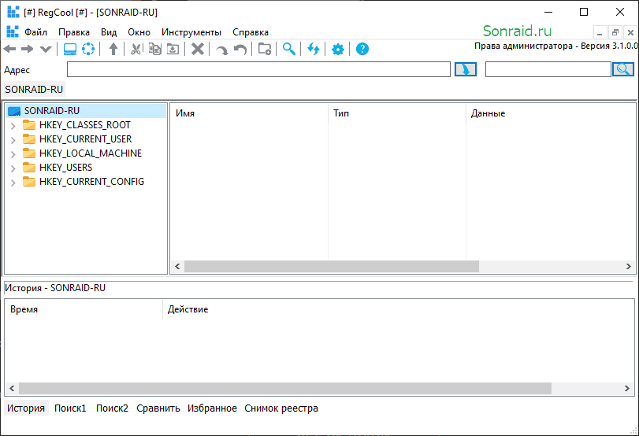639x436 pixels.
Task: Click the values pane horizontal scrollbar thumb
Action: (331, 266)
